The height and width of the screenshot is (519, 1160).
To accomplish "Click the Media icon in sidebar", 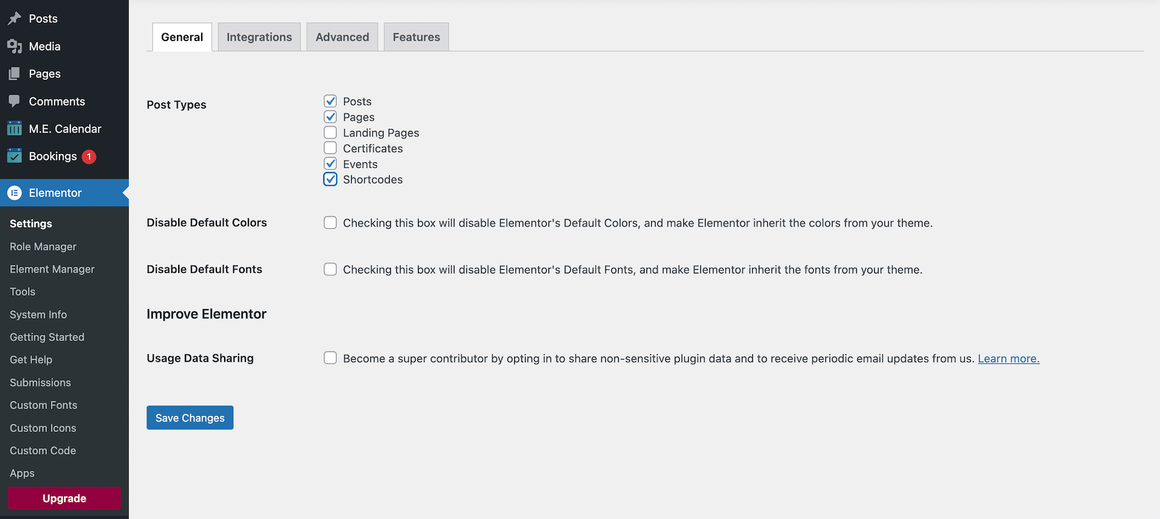I will 14,46.
